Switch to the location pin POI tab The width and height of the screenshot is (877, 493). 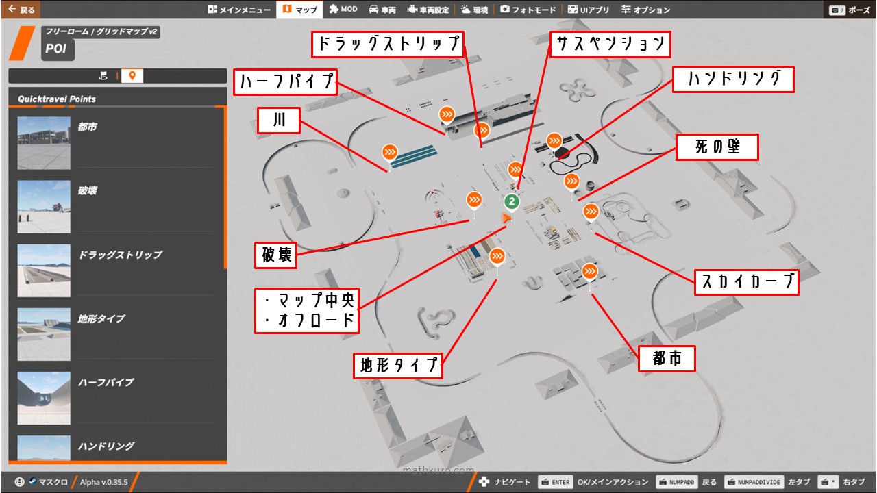coord(132,76)
